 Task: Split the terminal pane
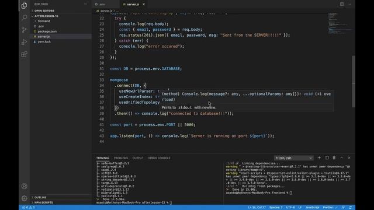pyautogui.click(x=327, y=157)
